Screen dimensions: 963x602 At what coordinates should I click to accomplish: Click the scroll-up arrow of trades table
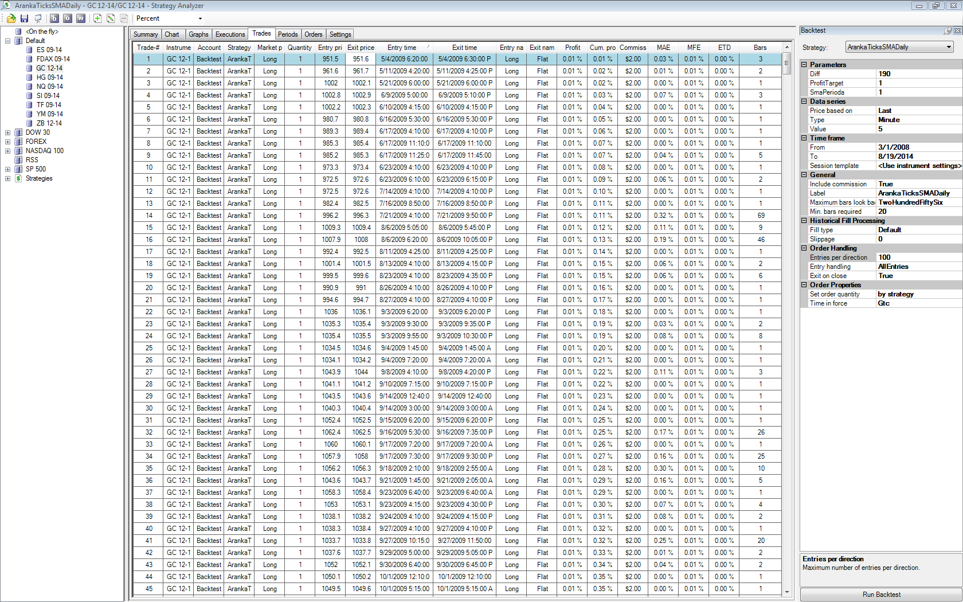pyautogui.click(x=787, y=47)
